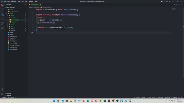Click the Split Editor icon

[179, 5]
